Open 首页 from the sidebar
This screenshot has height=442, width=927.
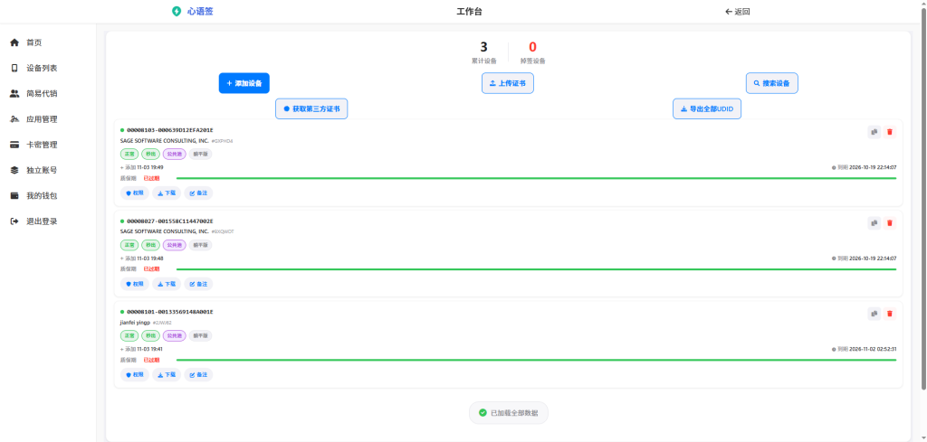tap(33, 42)
